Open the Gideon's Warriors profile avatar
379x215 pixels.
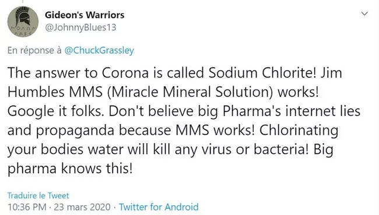point(23,22)
